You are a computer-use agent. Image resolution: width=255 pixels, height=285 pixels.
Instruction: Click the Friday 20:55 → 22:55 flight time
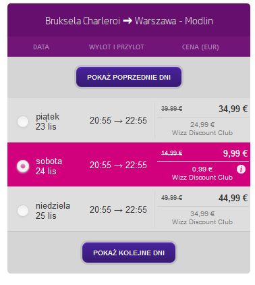point(118,120)
